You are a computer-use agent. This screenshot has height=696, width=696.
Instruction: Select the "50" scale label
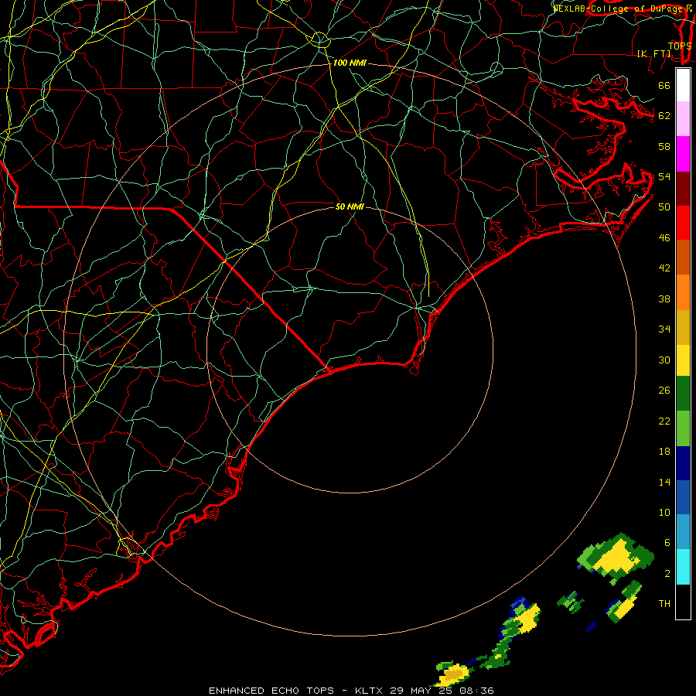click(664, 206)
